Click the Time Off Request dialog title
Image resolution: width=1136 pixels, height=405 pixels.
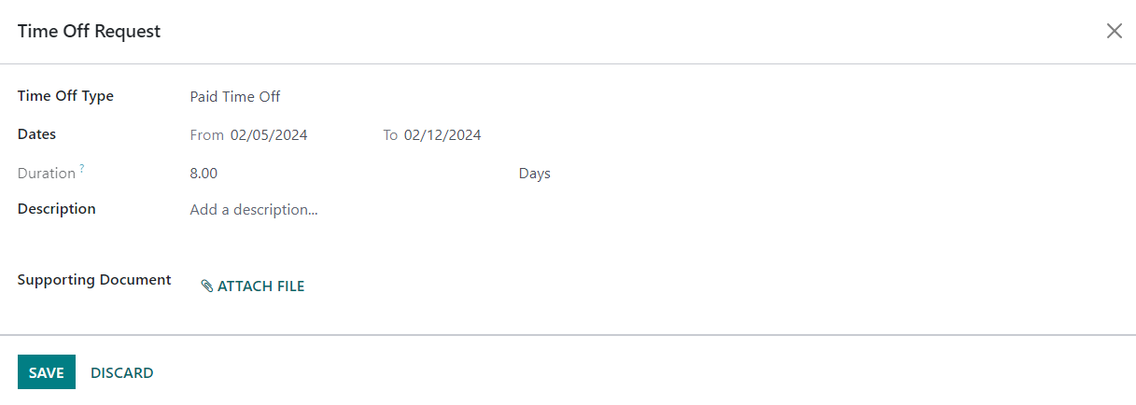90,32
